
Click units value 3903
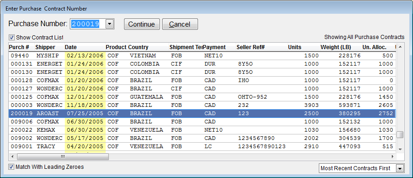coord(311,105)
